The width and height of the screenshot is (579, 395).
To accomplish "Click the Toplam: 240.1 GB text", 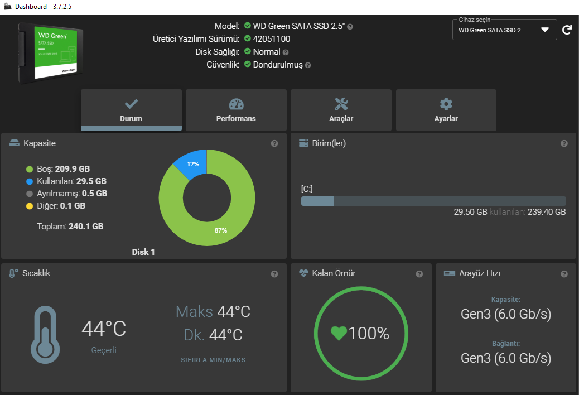I will tap(70, 227).
